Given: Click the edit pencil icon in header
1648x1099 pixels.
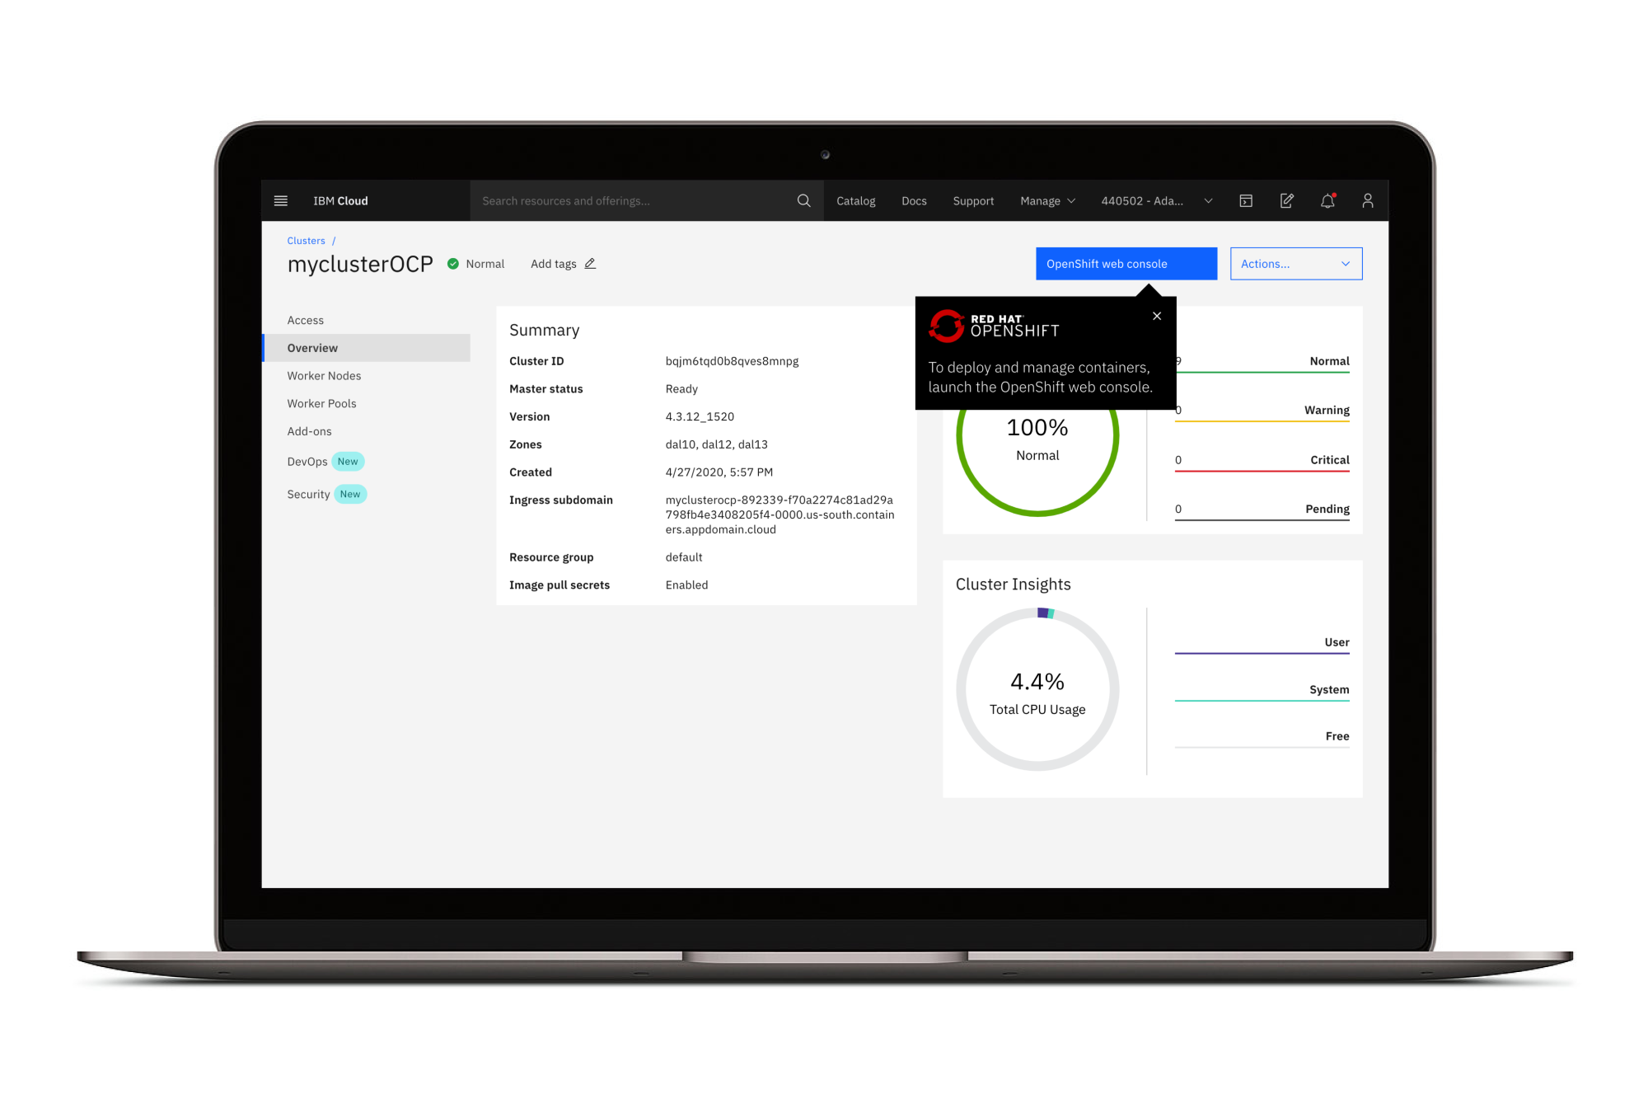Looking at the screenshot, I should pyautogui.click(x=1286, y=200).
